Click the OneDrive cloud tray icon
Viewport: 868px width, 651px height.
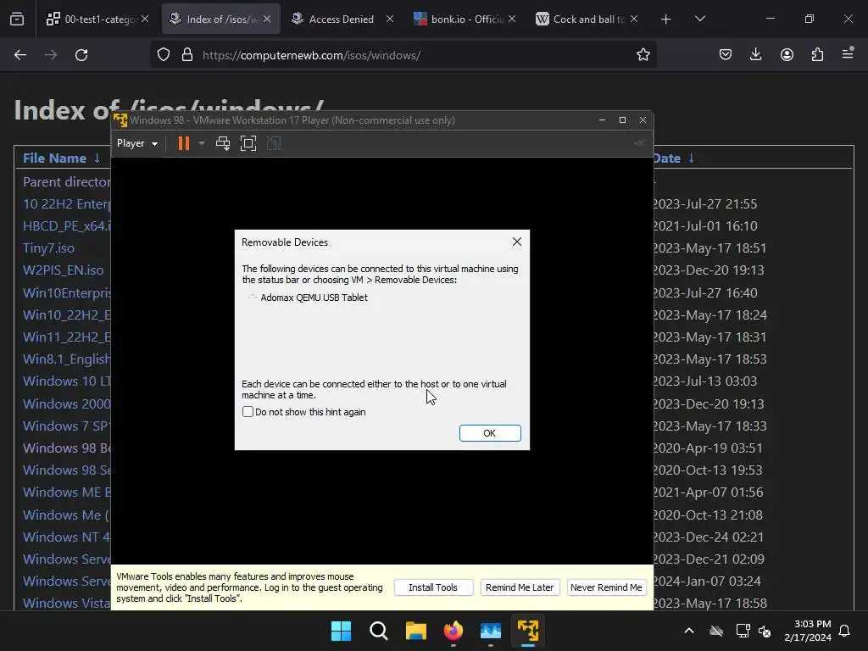[x=716, y=631]
